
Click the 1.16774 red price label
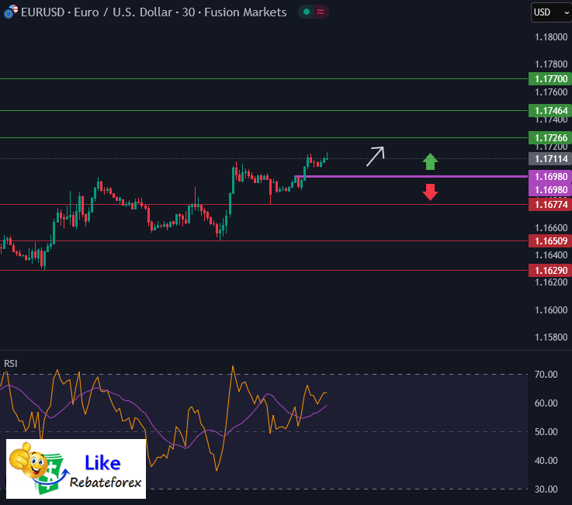(x=550, y=205)
